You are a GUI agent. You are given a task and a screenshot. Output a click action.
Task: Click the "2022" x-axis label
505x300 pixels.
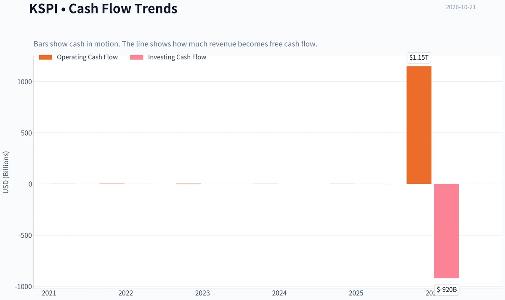point(126,293)
